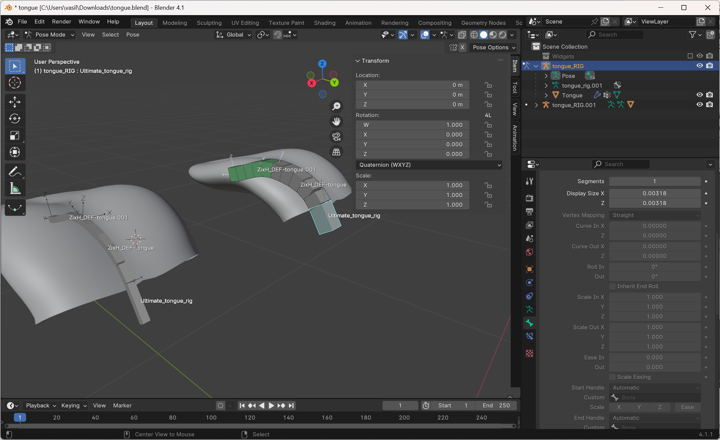Open the Render menu
Image resolution: width=720 pixels, height=440 pixels.
[x=61, y=22]
